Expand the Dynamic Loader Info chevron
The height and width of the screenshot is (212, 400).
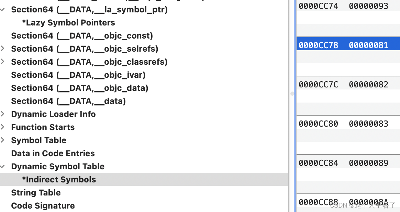tap(3, 114)
